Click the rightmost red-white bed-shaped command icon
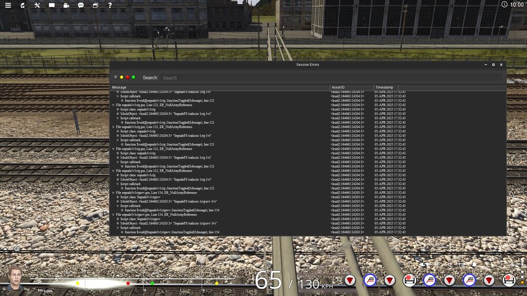The width and height of the screenshot is (527, 296). pyautogui.click(x=509, y=280)
